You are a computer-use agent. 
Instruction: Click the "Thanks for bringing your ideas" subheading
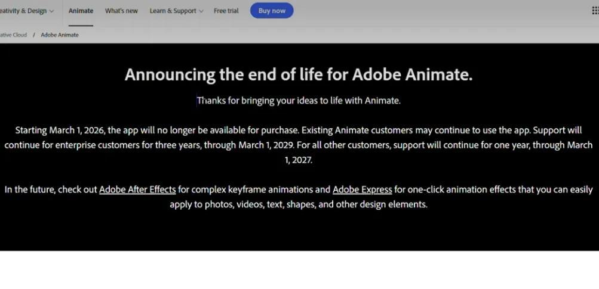point(299,101)
